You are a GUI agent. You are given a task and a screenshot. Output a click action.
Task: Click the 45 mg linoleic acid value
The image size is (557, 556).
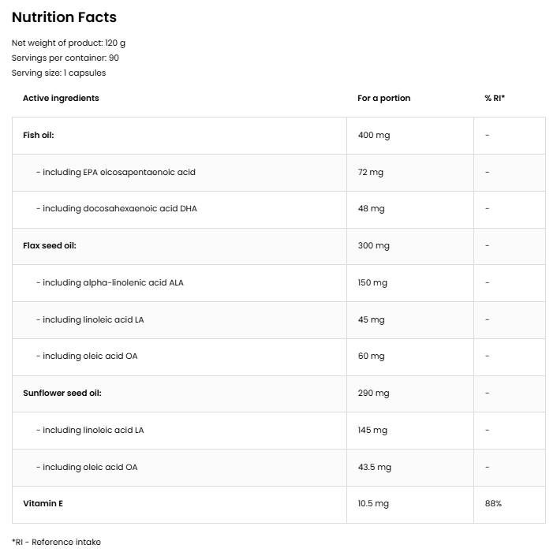[371, 319]
